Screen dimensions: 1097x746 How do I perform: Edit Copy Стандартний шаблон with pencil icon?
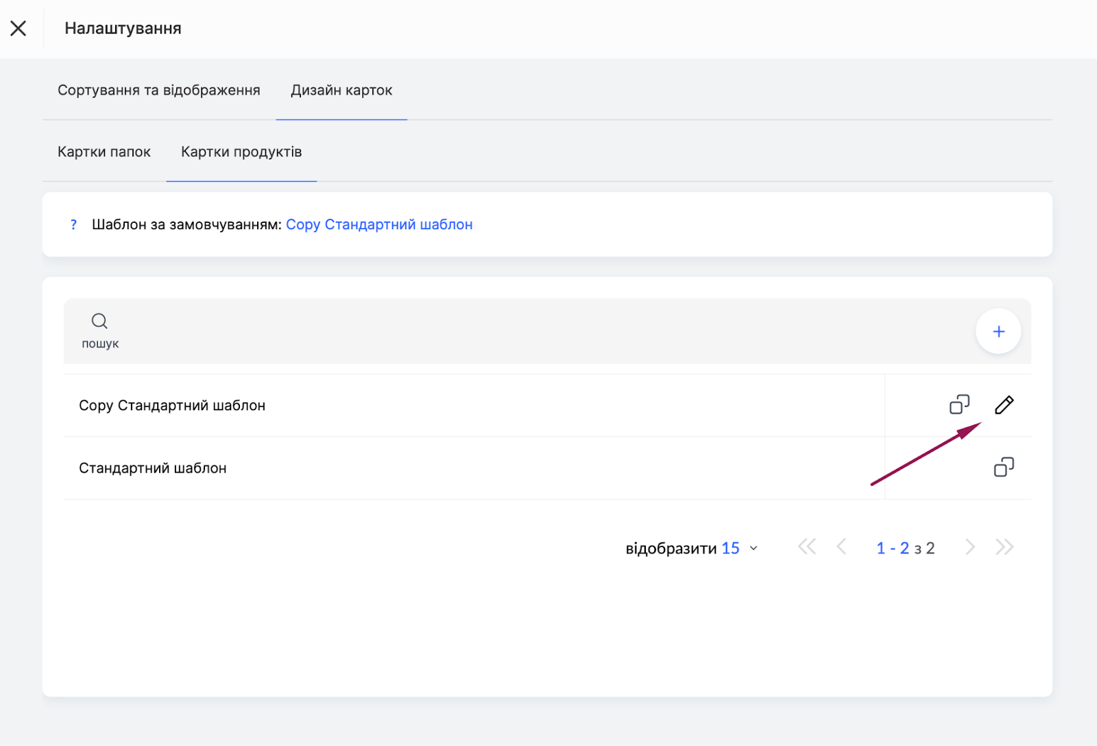[1004, 405]
